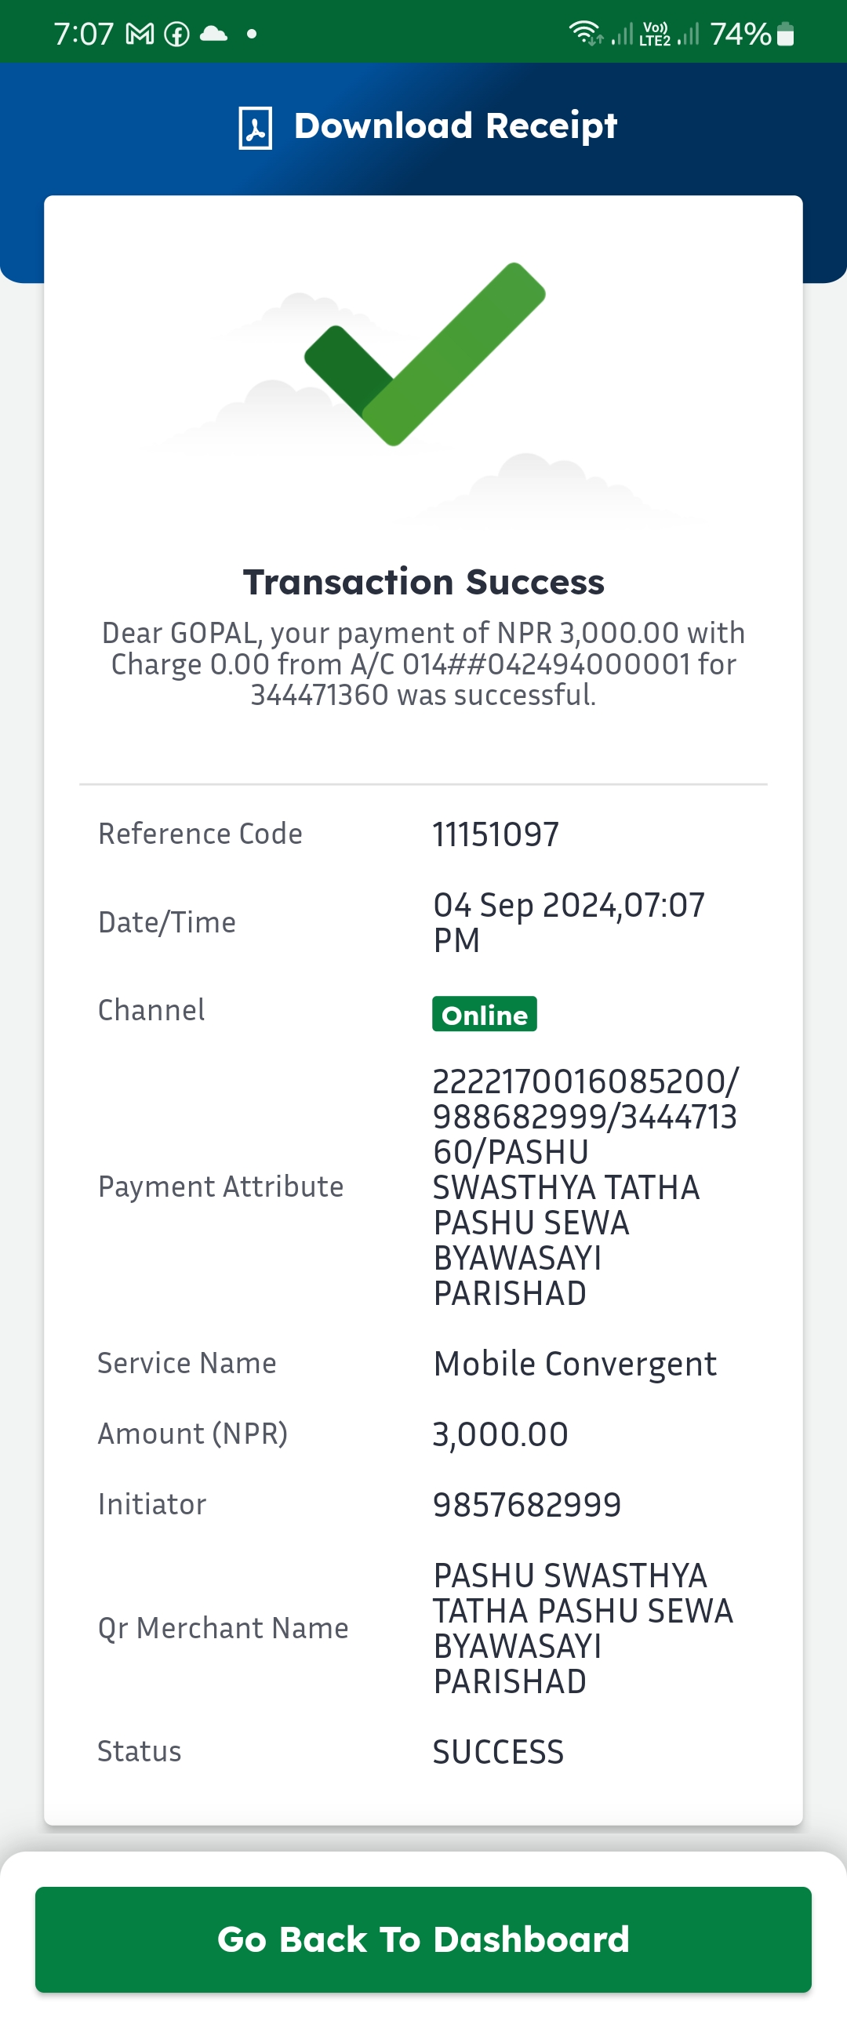Tap the battery indicator icon

(x=785, y=34)
